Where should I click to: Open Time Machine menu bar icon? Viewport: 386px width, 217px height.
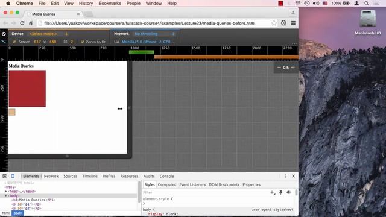307,4
